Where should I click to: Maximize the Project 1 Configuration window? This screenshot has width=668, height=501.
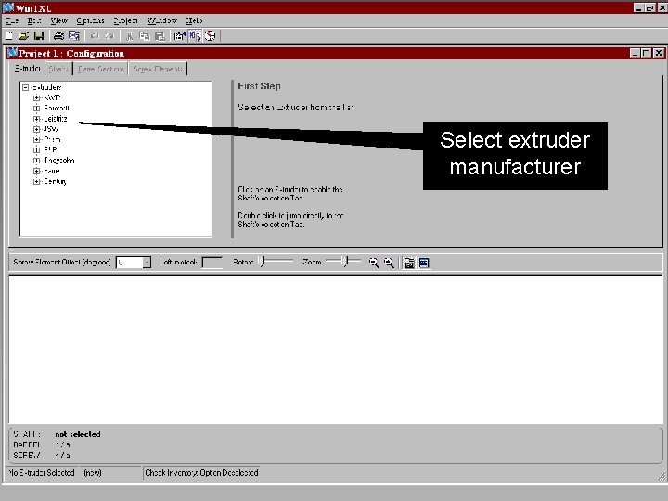coord(647,53)
